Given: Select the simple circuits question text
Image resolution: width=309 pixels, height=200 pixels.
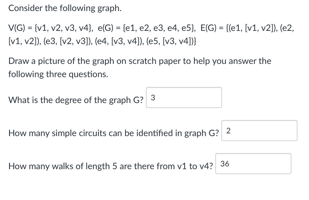Looking at the screenshot, I should point(114,133).
